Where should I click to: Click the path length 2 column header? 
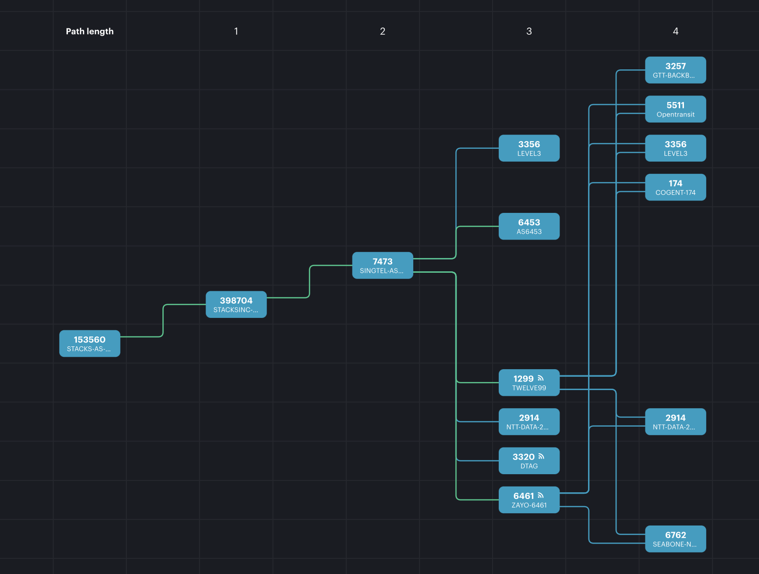coord(382,31)
